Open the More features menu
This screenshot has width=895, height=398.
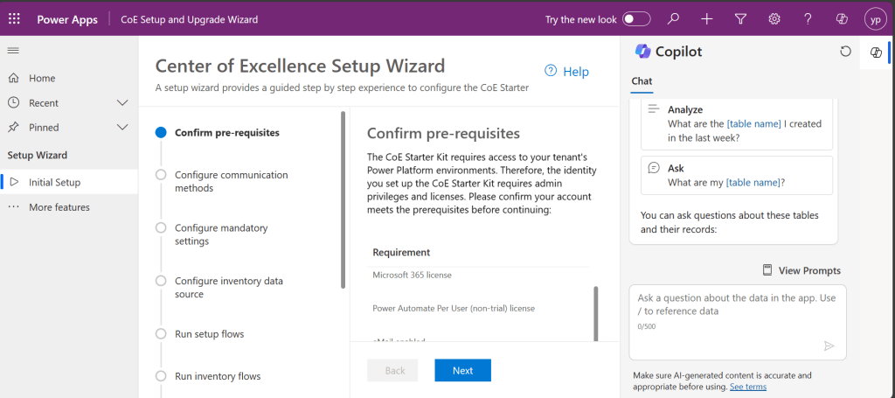click(59, 207)
